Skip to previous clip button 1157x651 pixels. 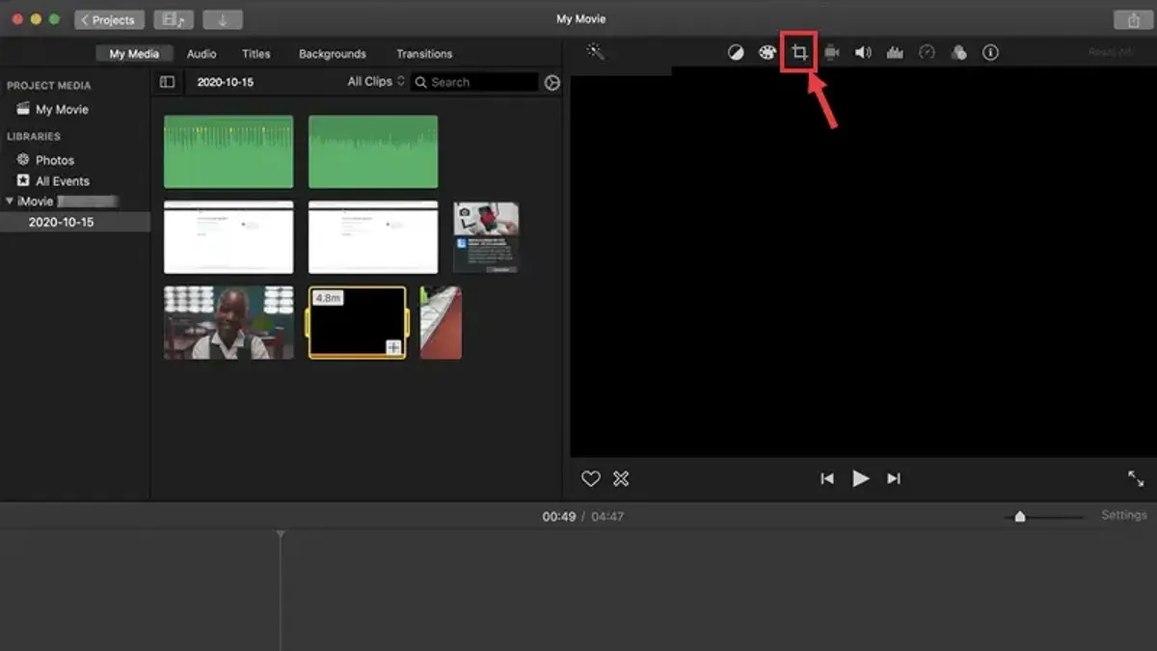[x=827, y=478]
